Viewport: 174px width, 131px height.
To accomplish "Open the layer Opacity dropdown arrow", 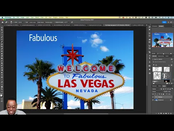I will coord(172,91).
